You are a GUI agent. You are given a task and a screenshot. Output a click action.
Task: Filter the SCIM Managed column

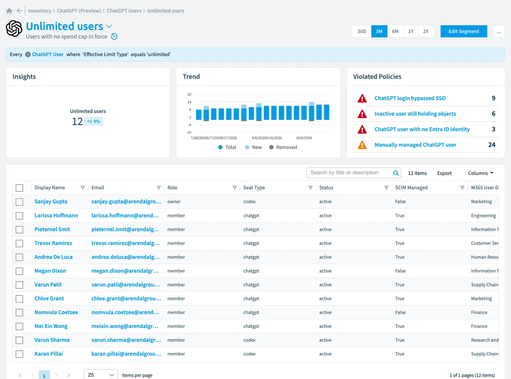click(462, 188)
